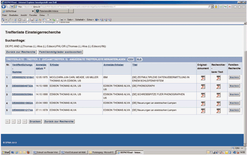The height and width of the screenshot is (155, 247).
Task: Open the Extras dropdown in command bar
Action: click(x=90, y=20)
